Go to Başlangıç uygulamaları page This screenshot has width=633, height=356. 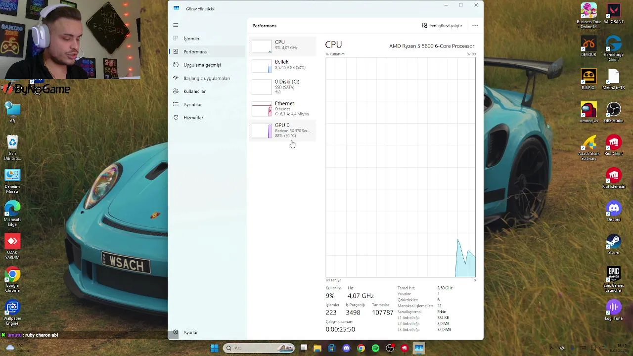pos(207,78)
